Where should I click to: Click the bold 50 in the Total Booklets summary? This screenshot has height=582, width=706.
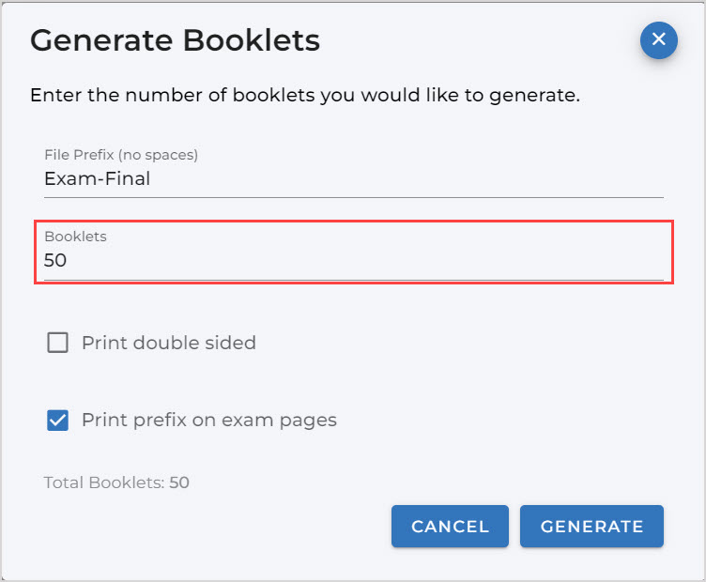pyautogui.click(x=179, y=483)
